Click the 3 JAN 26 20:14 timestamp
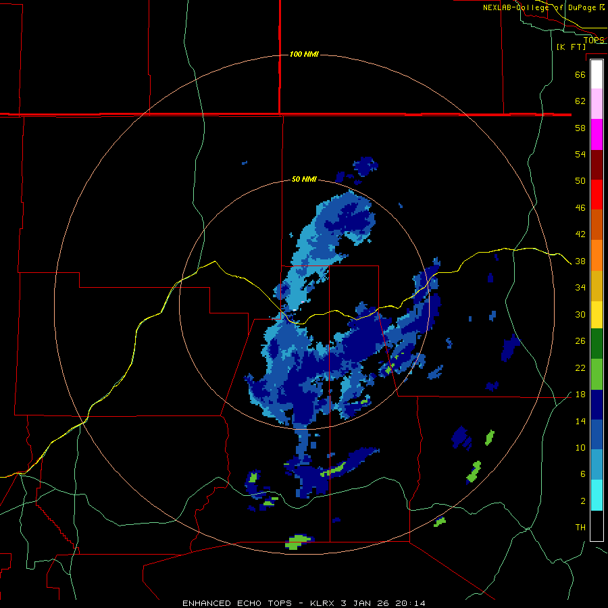The height and width of the screenshot is (608, 608). coord(383,603)
